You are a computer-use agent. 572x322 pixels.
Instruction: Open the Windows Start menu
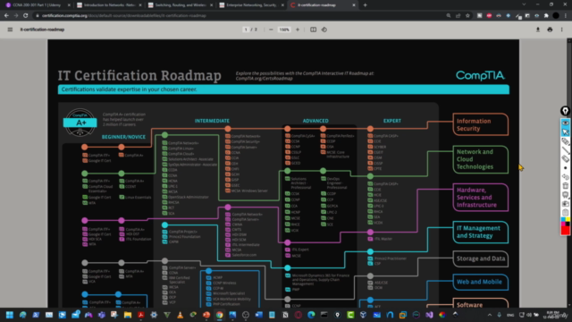[x=10, y=315]
